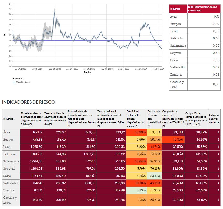
Task: Click Palencia's 14-day incidence value 1.805,13
Action: click(x=32, y=154)
